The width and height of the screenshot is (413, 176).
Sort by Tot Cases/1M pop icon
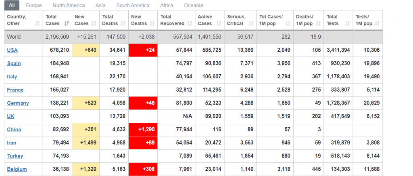[288, 23]
